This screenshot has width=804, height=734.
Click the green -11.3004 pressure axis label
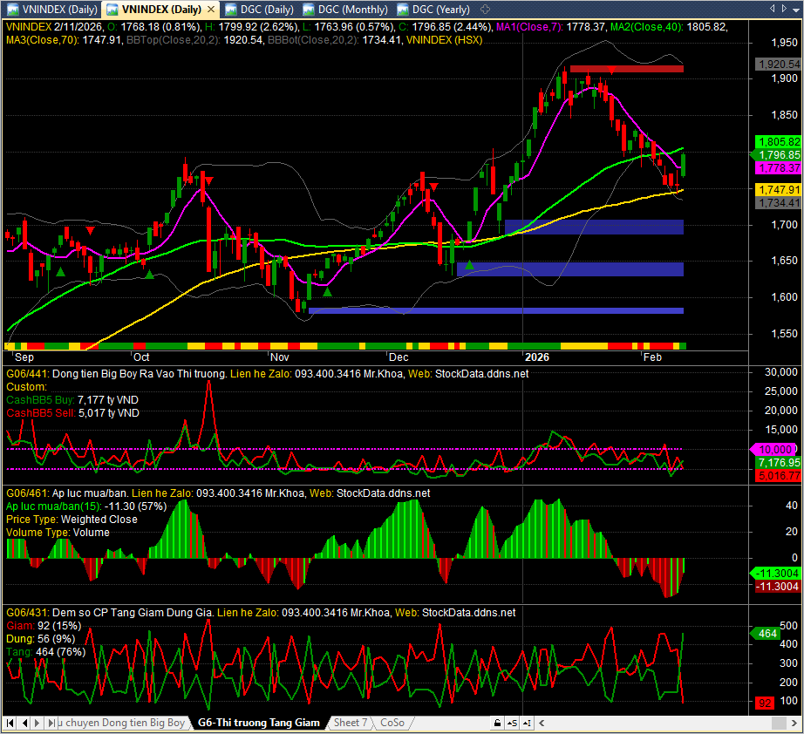click(x=777, y=574)
